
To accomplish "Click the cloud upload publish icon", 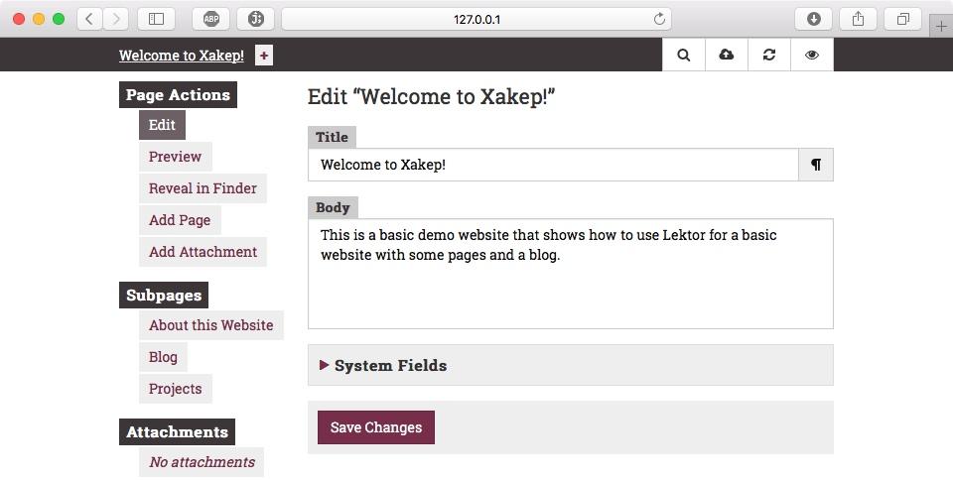I will click(727, 55).
